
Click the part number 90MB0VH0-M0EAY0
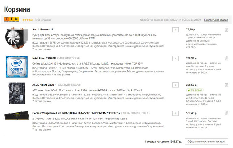[69, 85]
